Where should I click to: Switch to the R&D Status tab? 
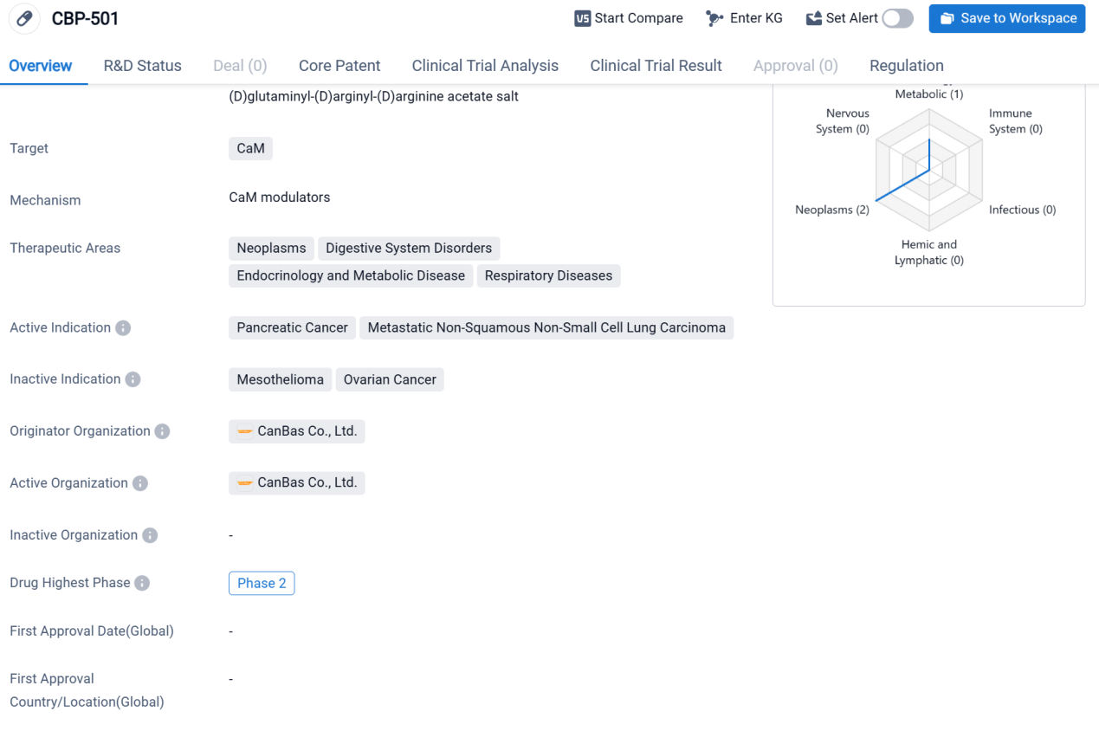(x=142, y=66)
